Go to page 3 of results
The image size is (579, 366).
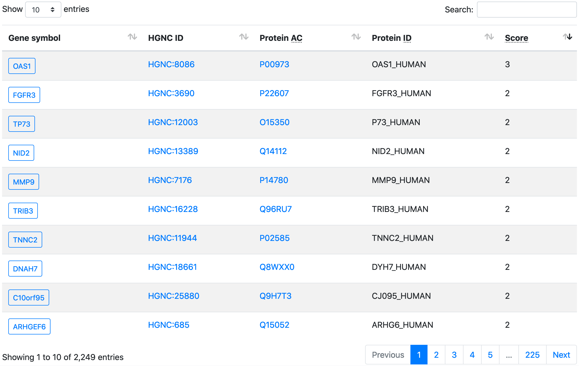pyautogui.click(x=454, y=355)
